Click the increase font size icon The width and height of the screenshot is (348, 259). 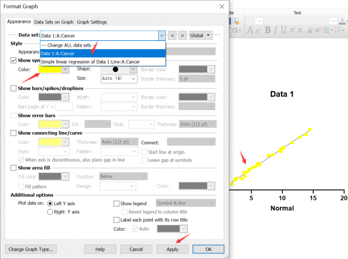[x=250, y=30]
